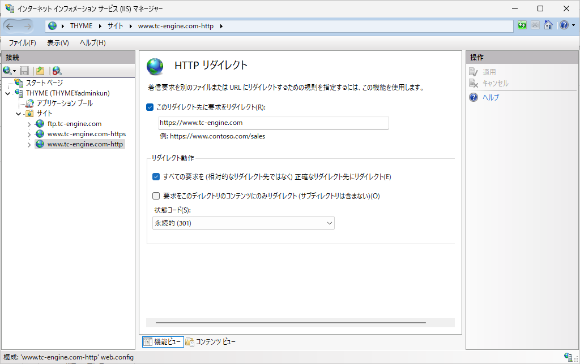Click the Sites folder icon
This screenshot has height=364, width=580.
tap(29, 114)
